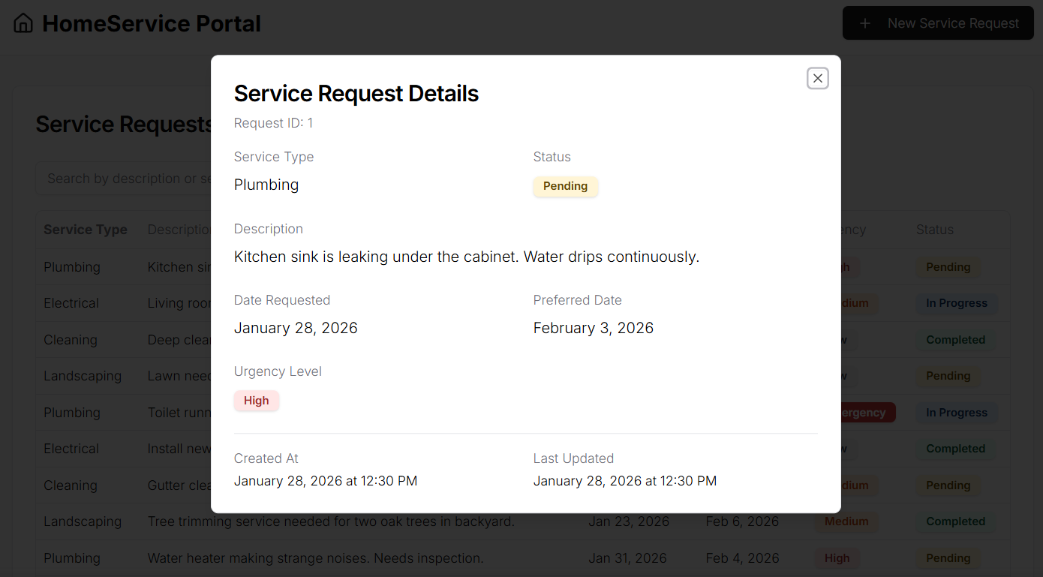The image size is (1043, 577).
Task: Click the Jan 31, 2026 date cell
Action: 628,558
